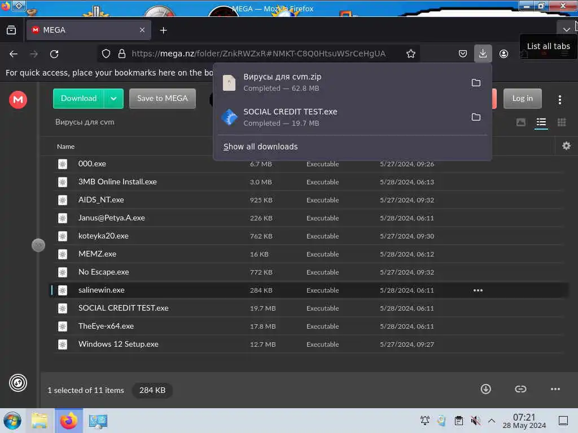The height and width of the screenshot is (433, 578).
Task: Open Firefox View icon
Action: [11, 30]
